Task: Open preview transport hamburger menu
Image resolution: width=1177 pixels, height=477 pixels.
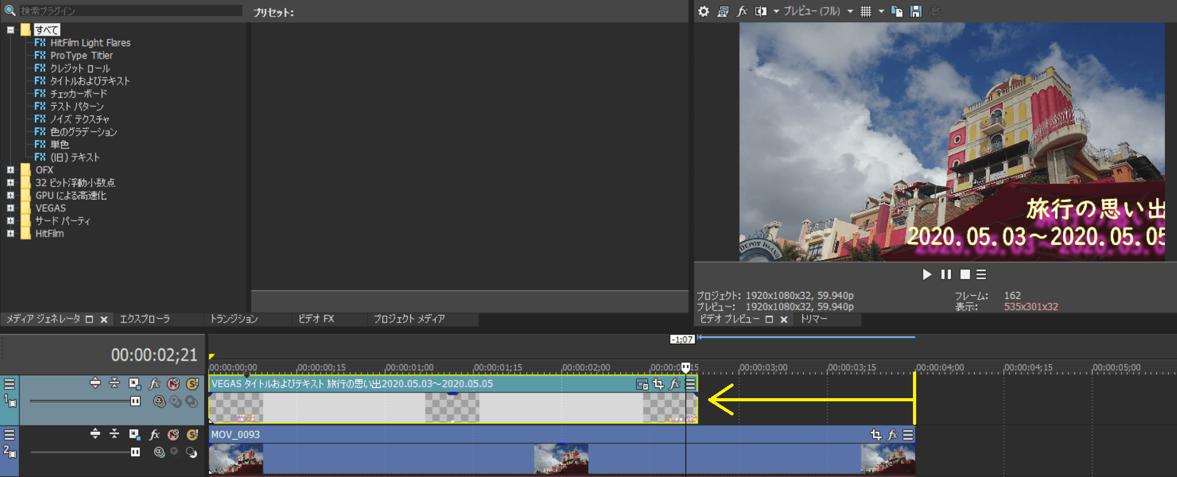Action: (x=982, y=274)
